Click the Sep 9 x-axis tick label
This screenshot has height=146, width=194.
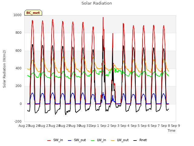point(176,126)
